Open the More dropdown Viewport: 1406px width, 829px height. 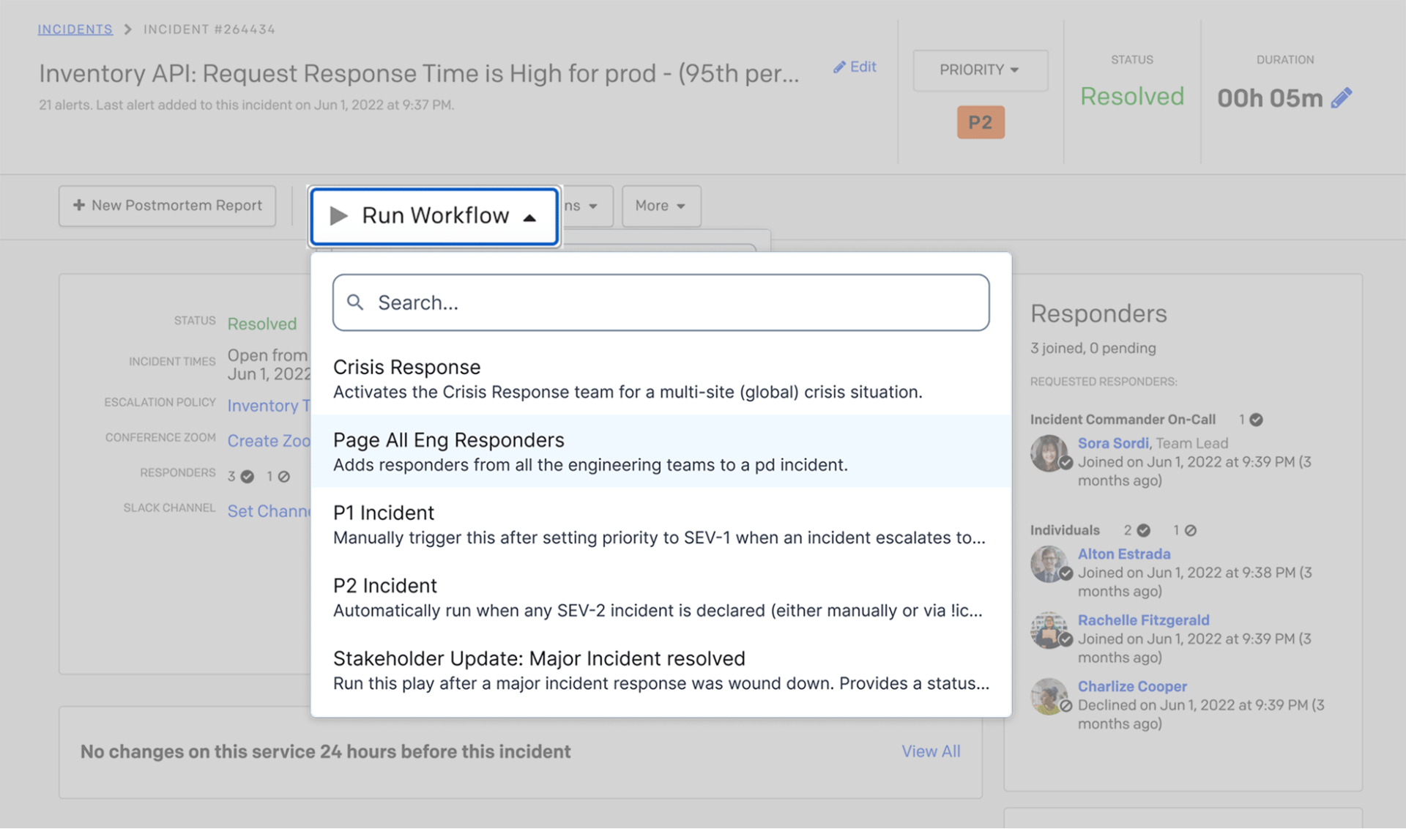660,206
